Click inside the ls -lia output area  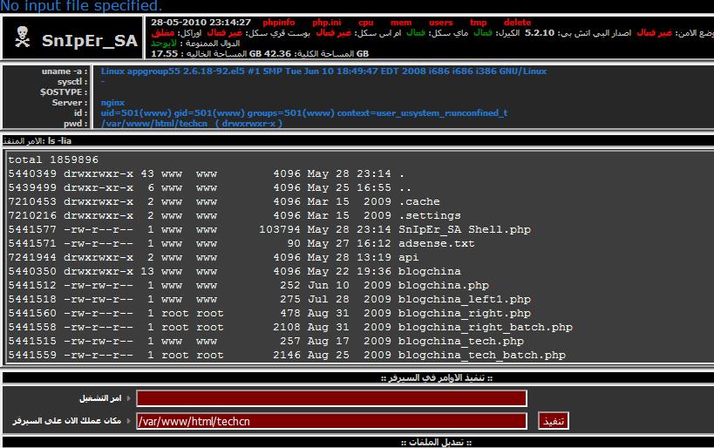coord(610,261)
